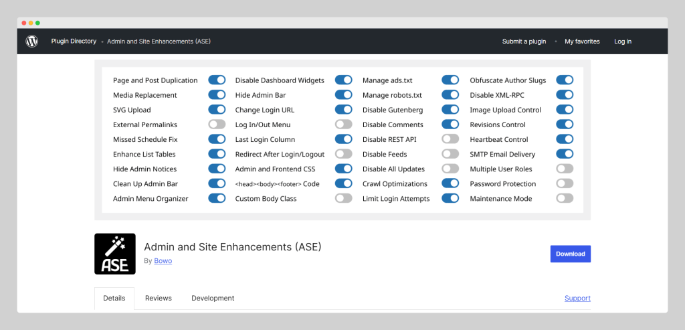
Task: Toggle Manage ads.txt switch
Action: (x=450, y=80)
